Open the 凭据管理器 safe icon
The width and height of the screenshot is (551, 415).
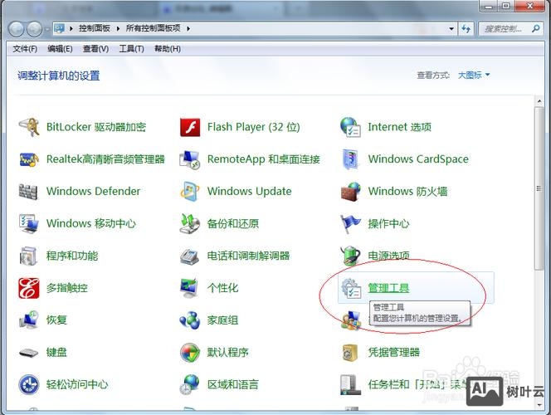(x=350, y=353)
